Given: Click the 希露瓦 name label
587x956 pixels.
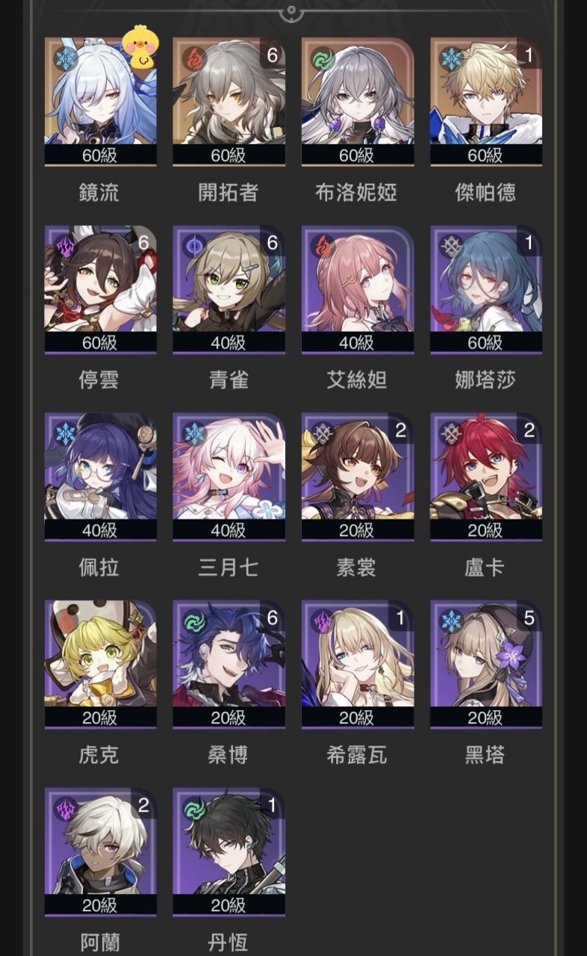Looking at the screenshot, I should coord(357,755).
